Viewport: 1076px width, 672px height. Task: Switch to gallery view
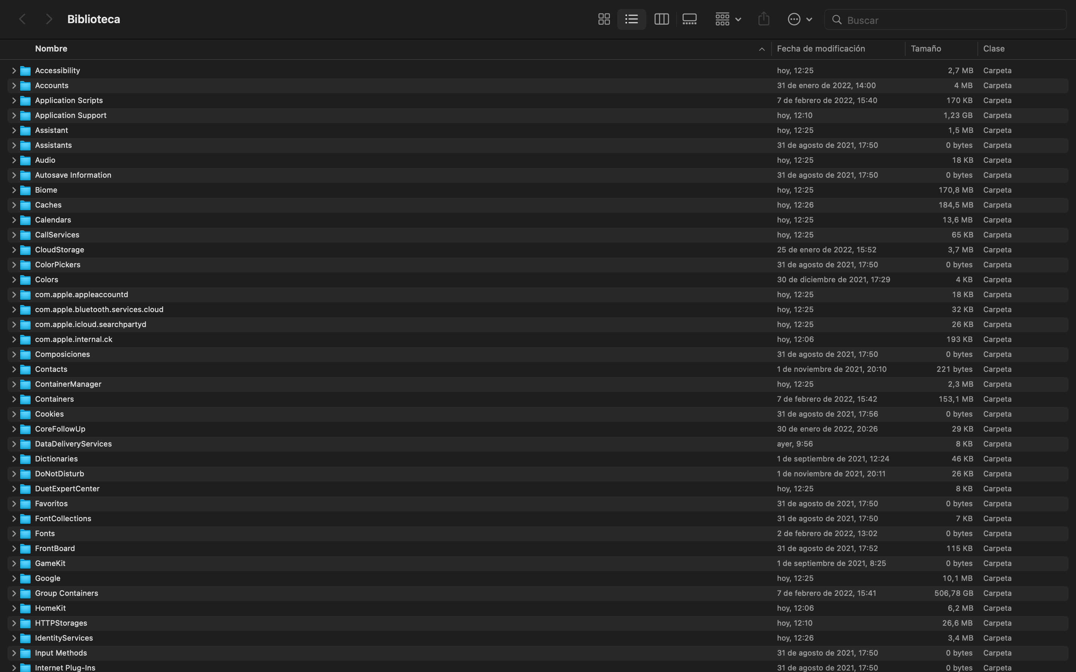point(689,19)
